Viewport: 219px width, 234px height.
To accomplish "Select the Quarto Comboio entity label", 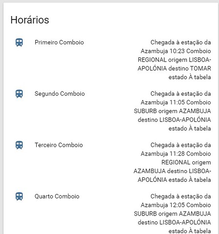I will (x=57, y=196).
